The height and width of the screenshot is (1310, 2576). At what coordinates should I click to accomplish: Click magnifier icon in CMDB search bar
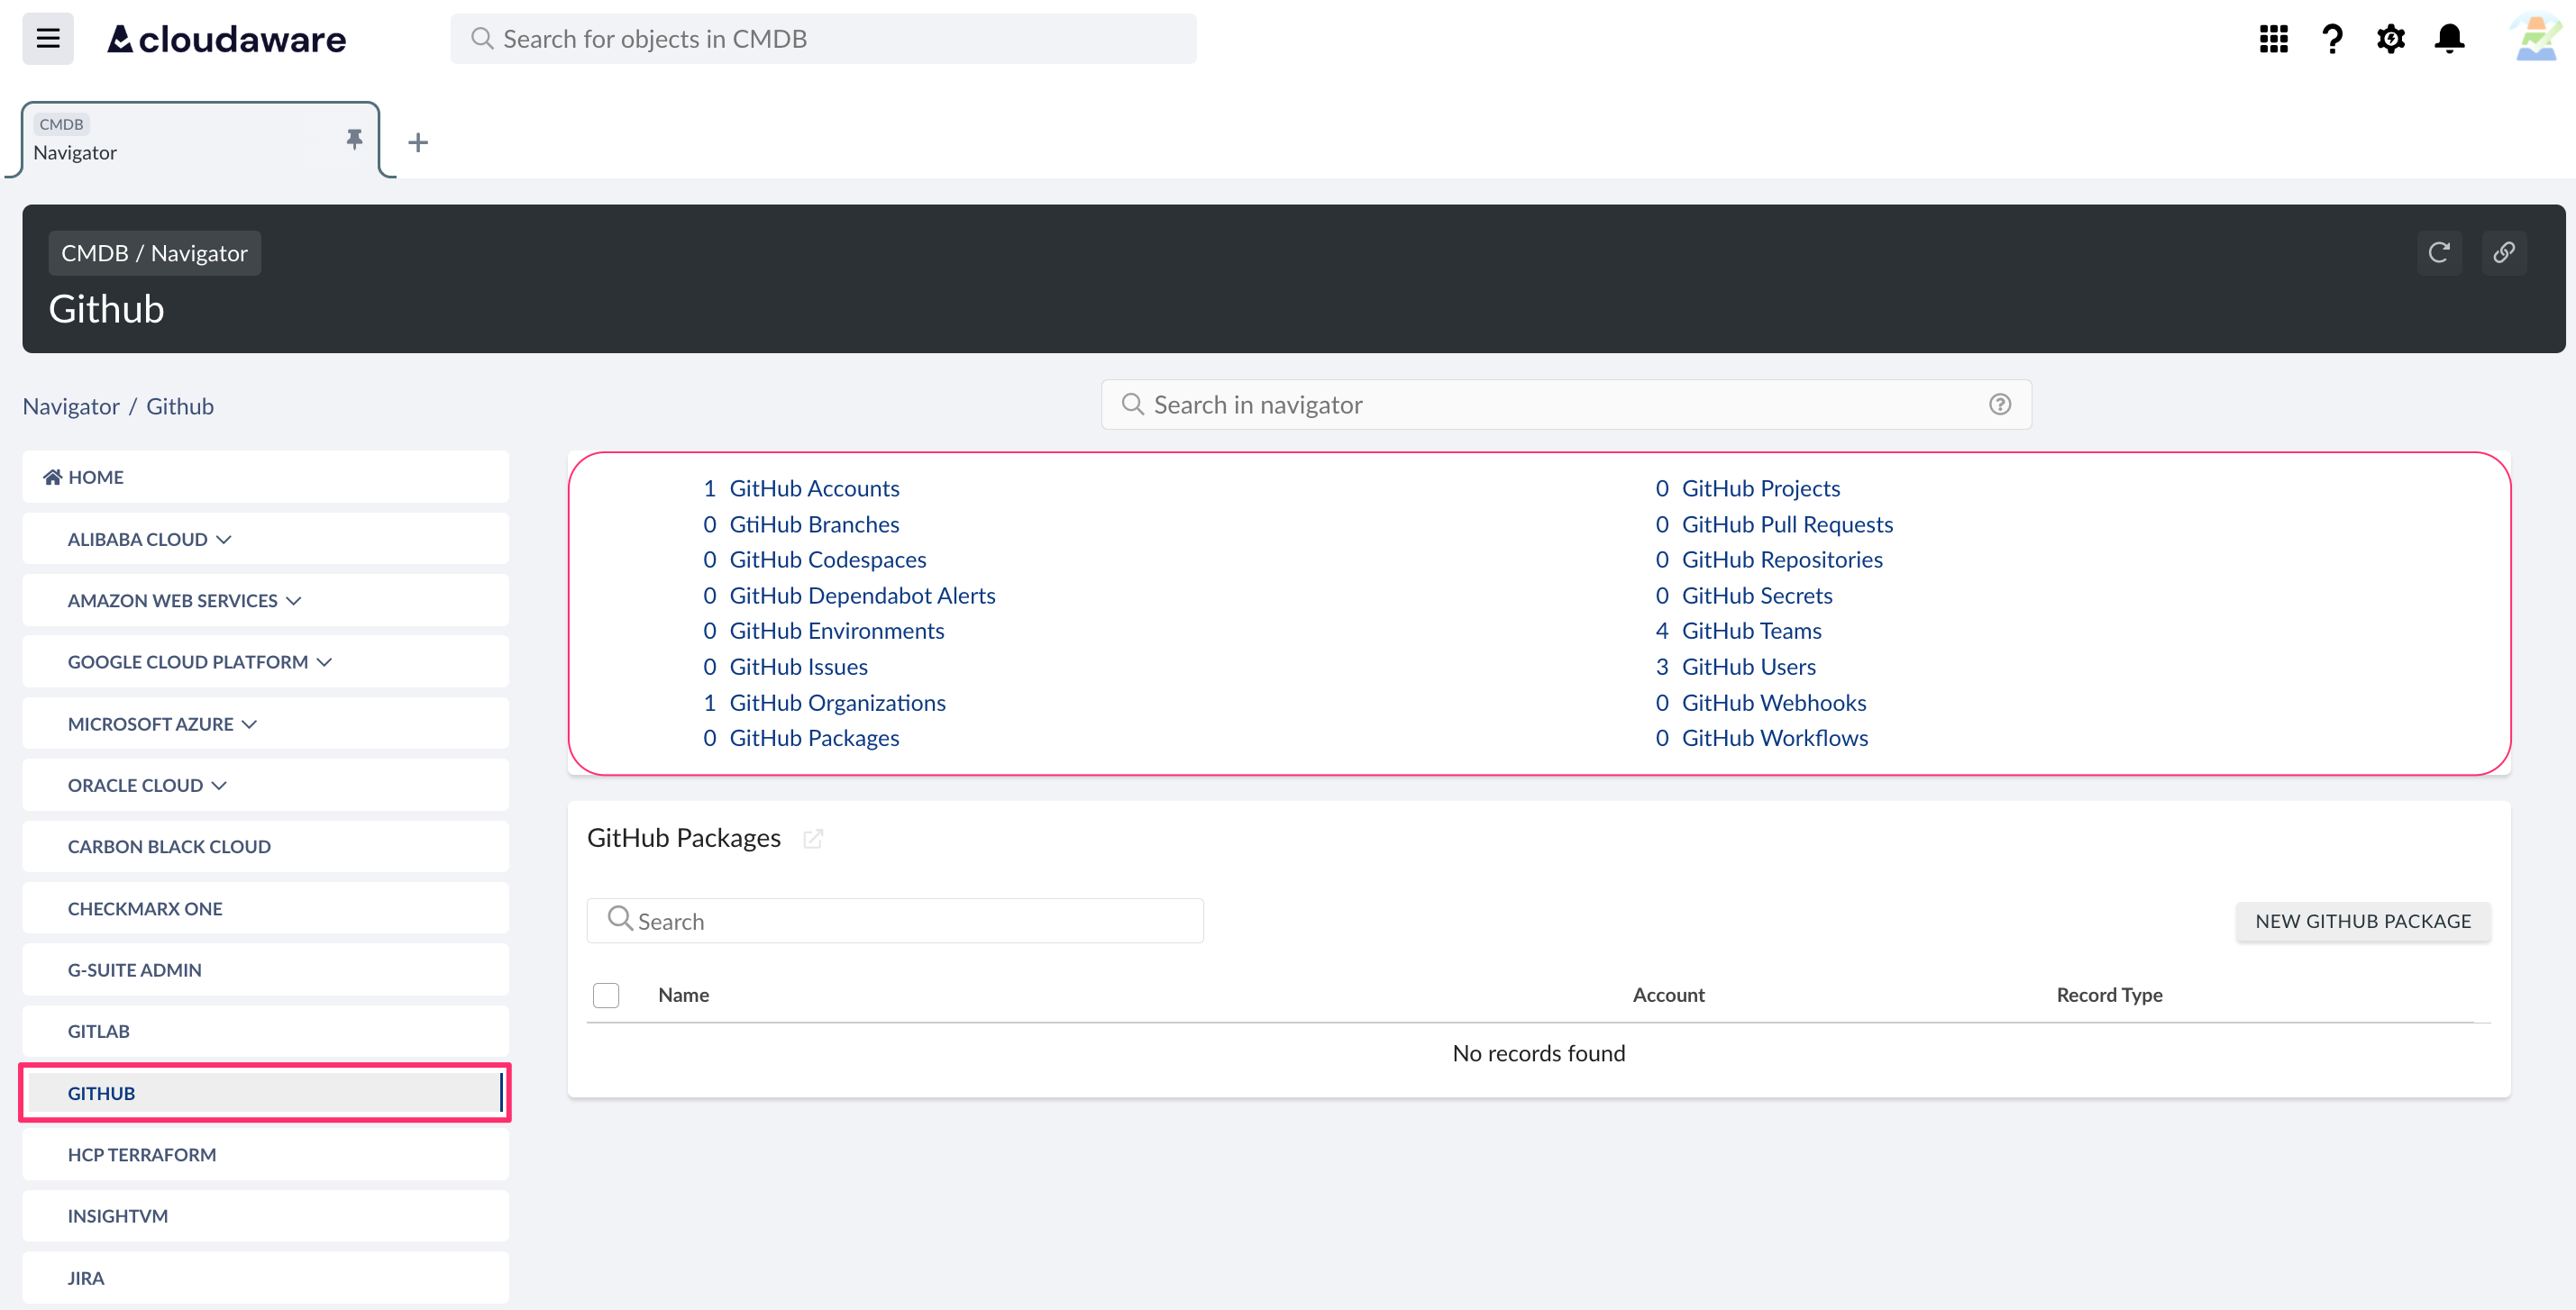pyautogui.click(x=482, y=39)
